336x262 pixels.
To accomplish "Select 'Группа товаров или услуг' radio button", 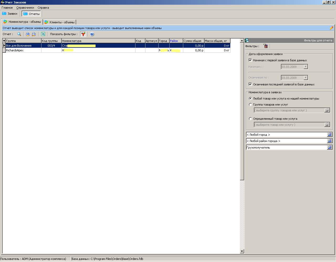I will coord(250,105).
